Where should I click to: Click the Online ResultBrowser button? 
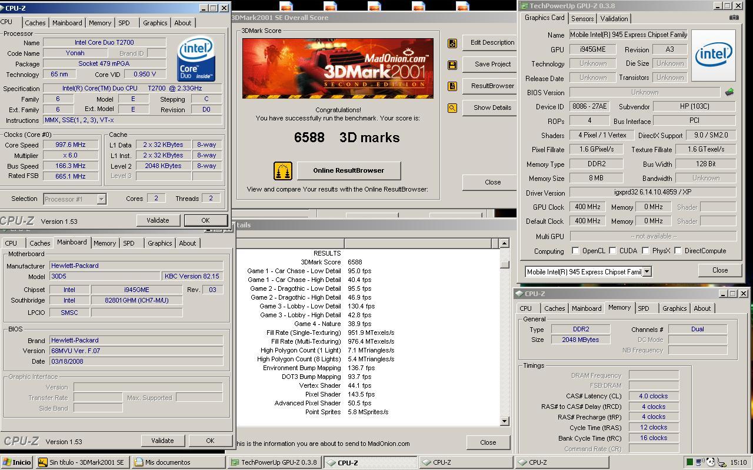pyautogui.click(x=349, y=171)
